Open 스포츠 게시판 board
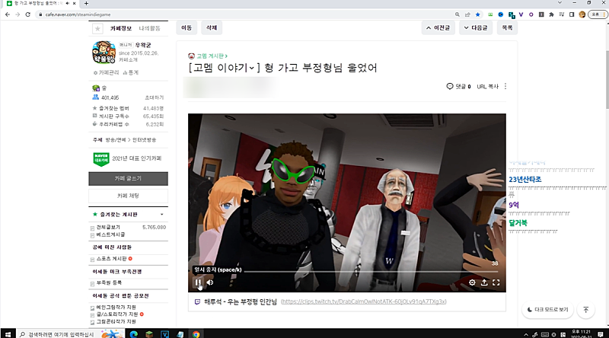Image resolution: width=609 pixels, height=338 pixels. (x=111, y=259)
